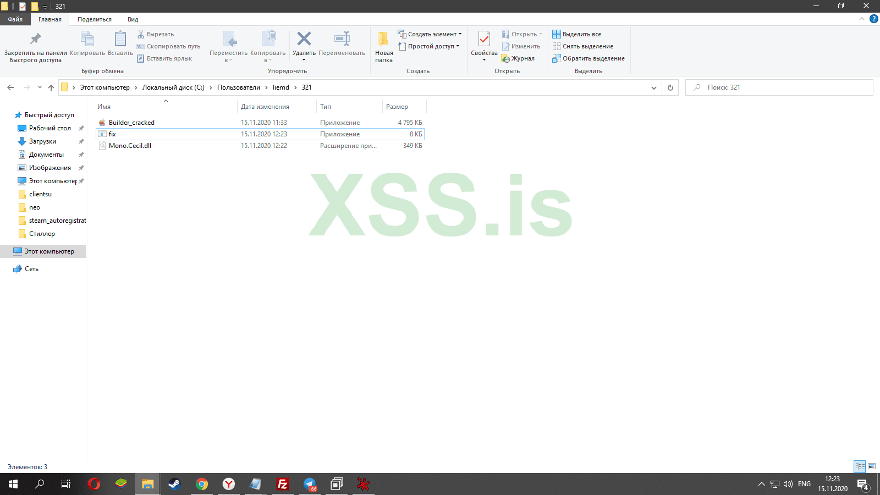Open Explorer help question mark icon
This screenshot has width=880, height=495.
pyautogui.click(x=873, y=19)
